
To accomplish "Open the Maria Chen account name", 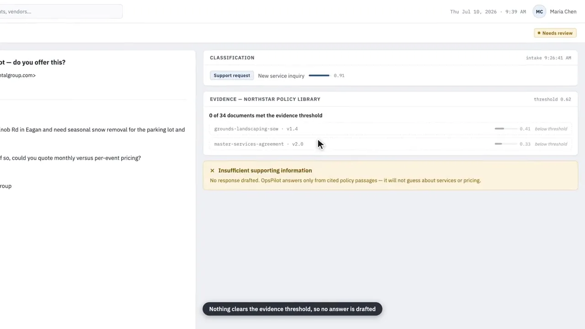I will [x=563, y=11].
